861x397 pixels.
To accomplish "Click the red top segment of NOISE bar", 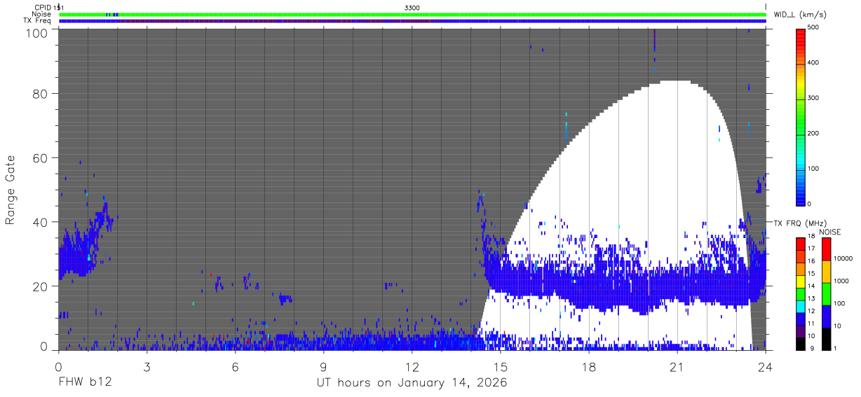I will [825, 249].
